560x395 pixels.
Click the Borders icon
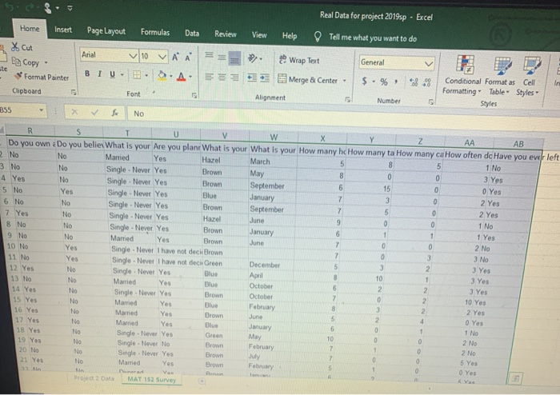[137, 75]
